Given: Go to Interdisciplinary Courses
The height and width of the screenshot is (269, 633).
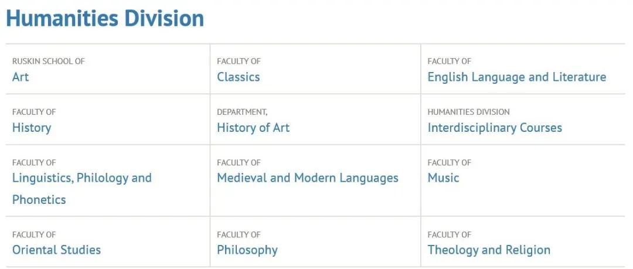Looking at the screenshot, I should coord(494,128).
